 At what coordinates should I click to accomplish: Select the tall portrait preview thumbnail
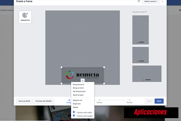[140, 30]
